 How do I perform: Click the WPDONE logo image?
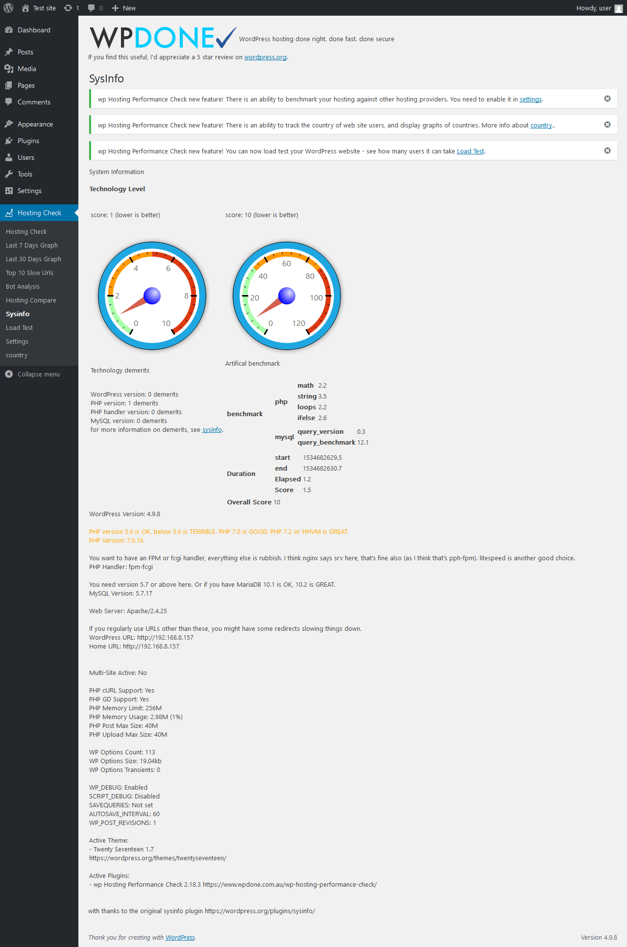click(x=163, y=38)
